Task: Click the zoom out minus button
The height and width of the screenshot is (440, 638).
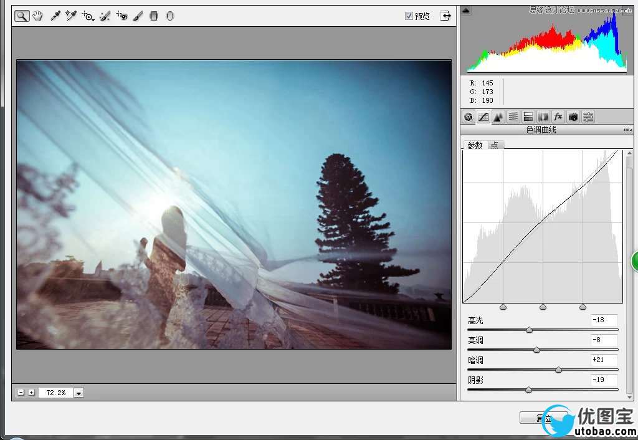Action: point(21,393)
